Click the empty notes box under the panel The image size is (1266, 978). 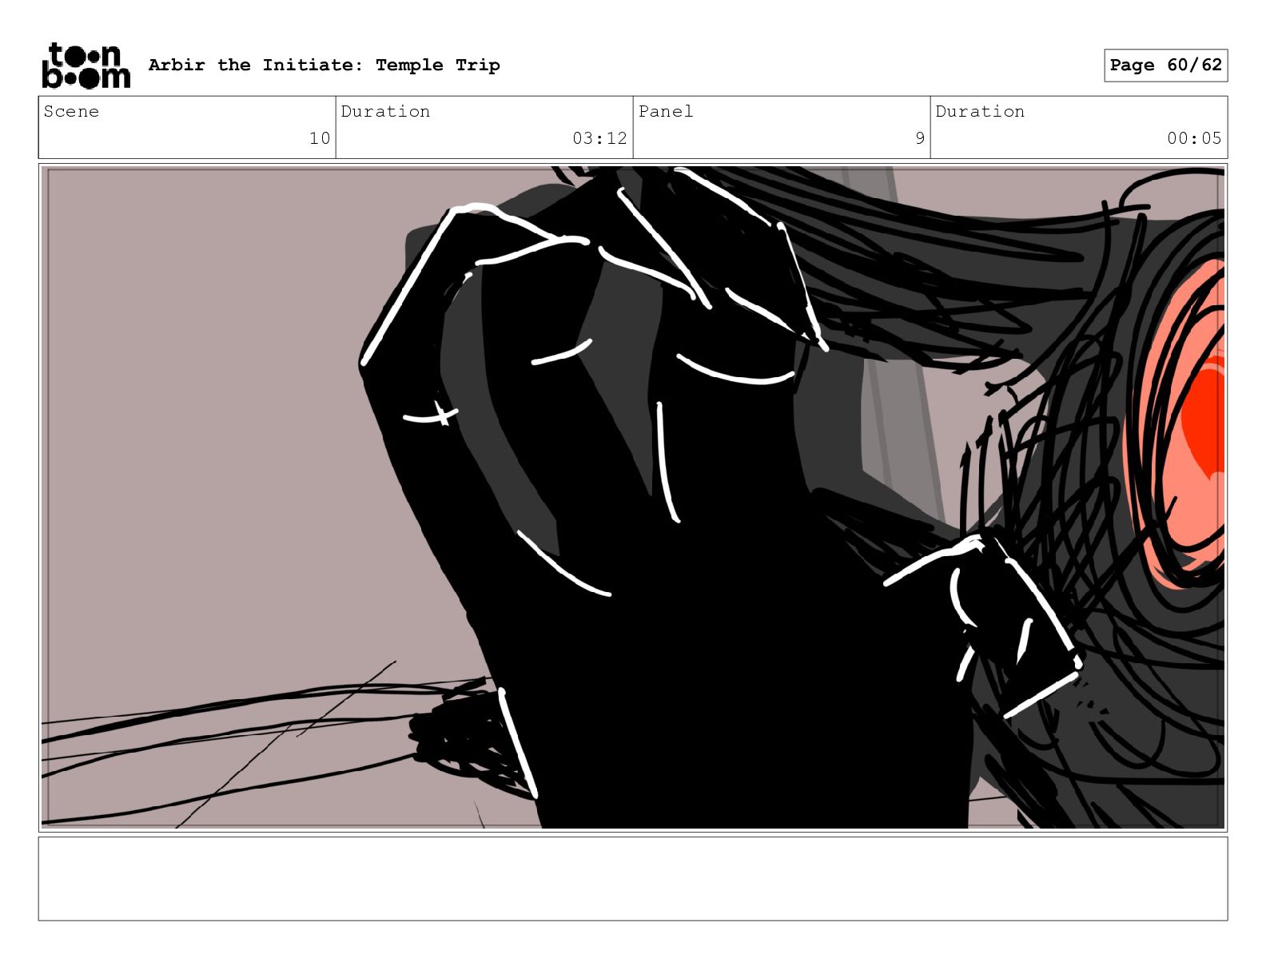[x=633, y=878]
